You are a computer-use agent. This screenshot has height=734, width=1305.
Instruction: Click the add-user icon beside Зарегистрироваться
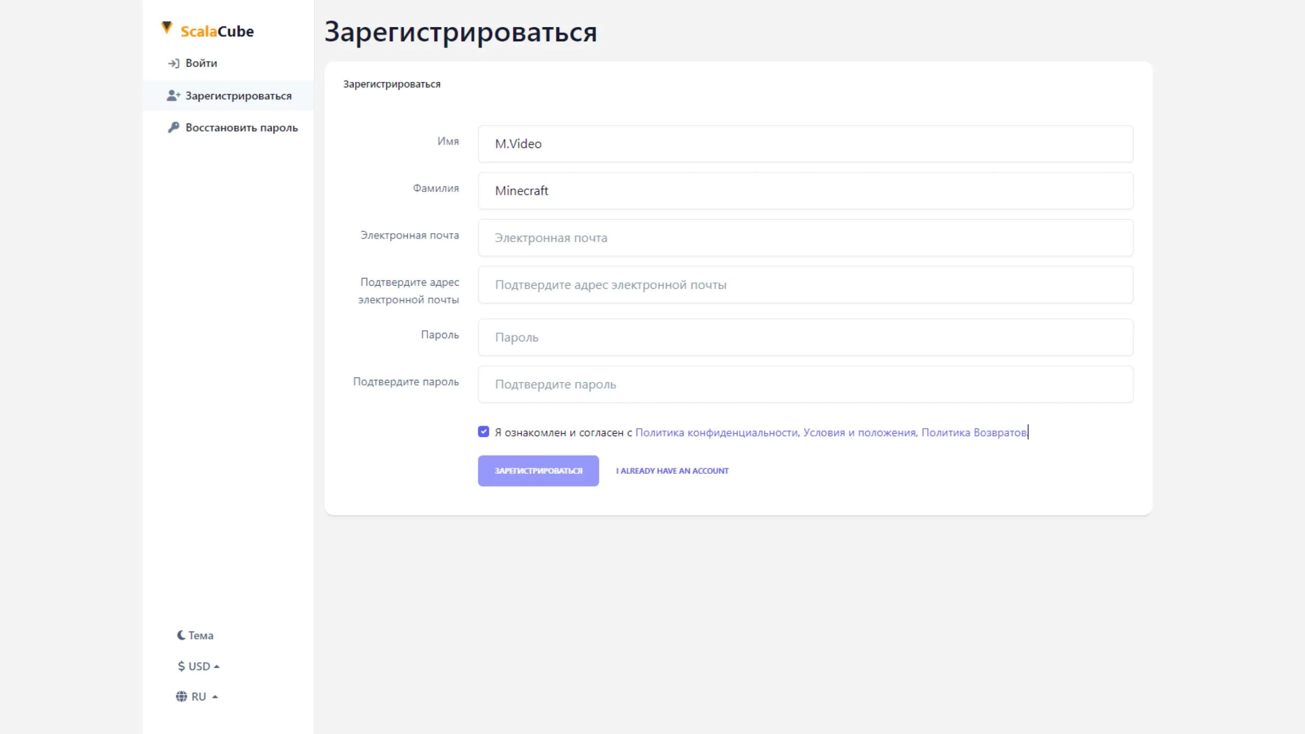pyautogui.click(x=173, y=95)
